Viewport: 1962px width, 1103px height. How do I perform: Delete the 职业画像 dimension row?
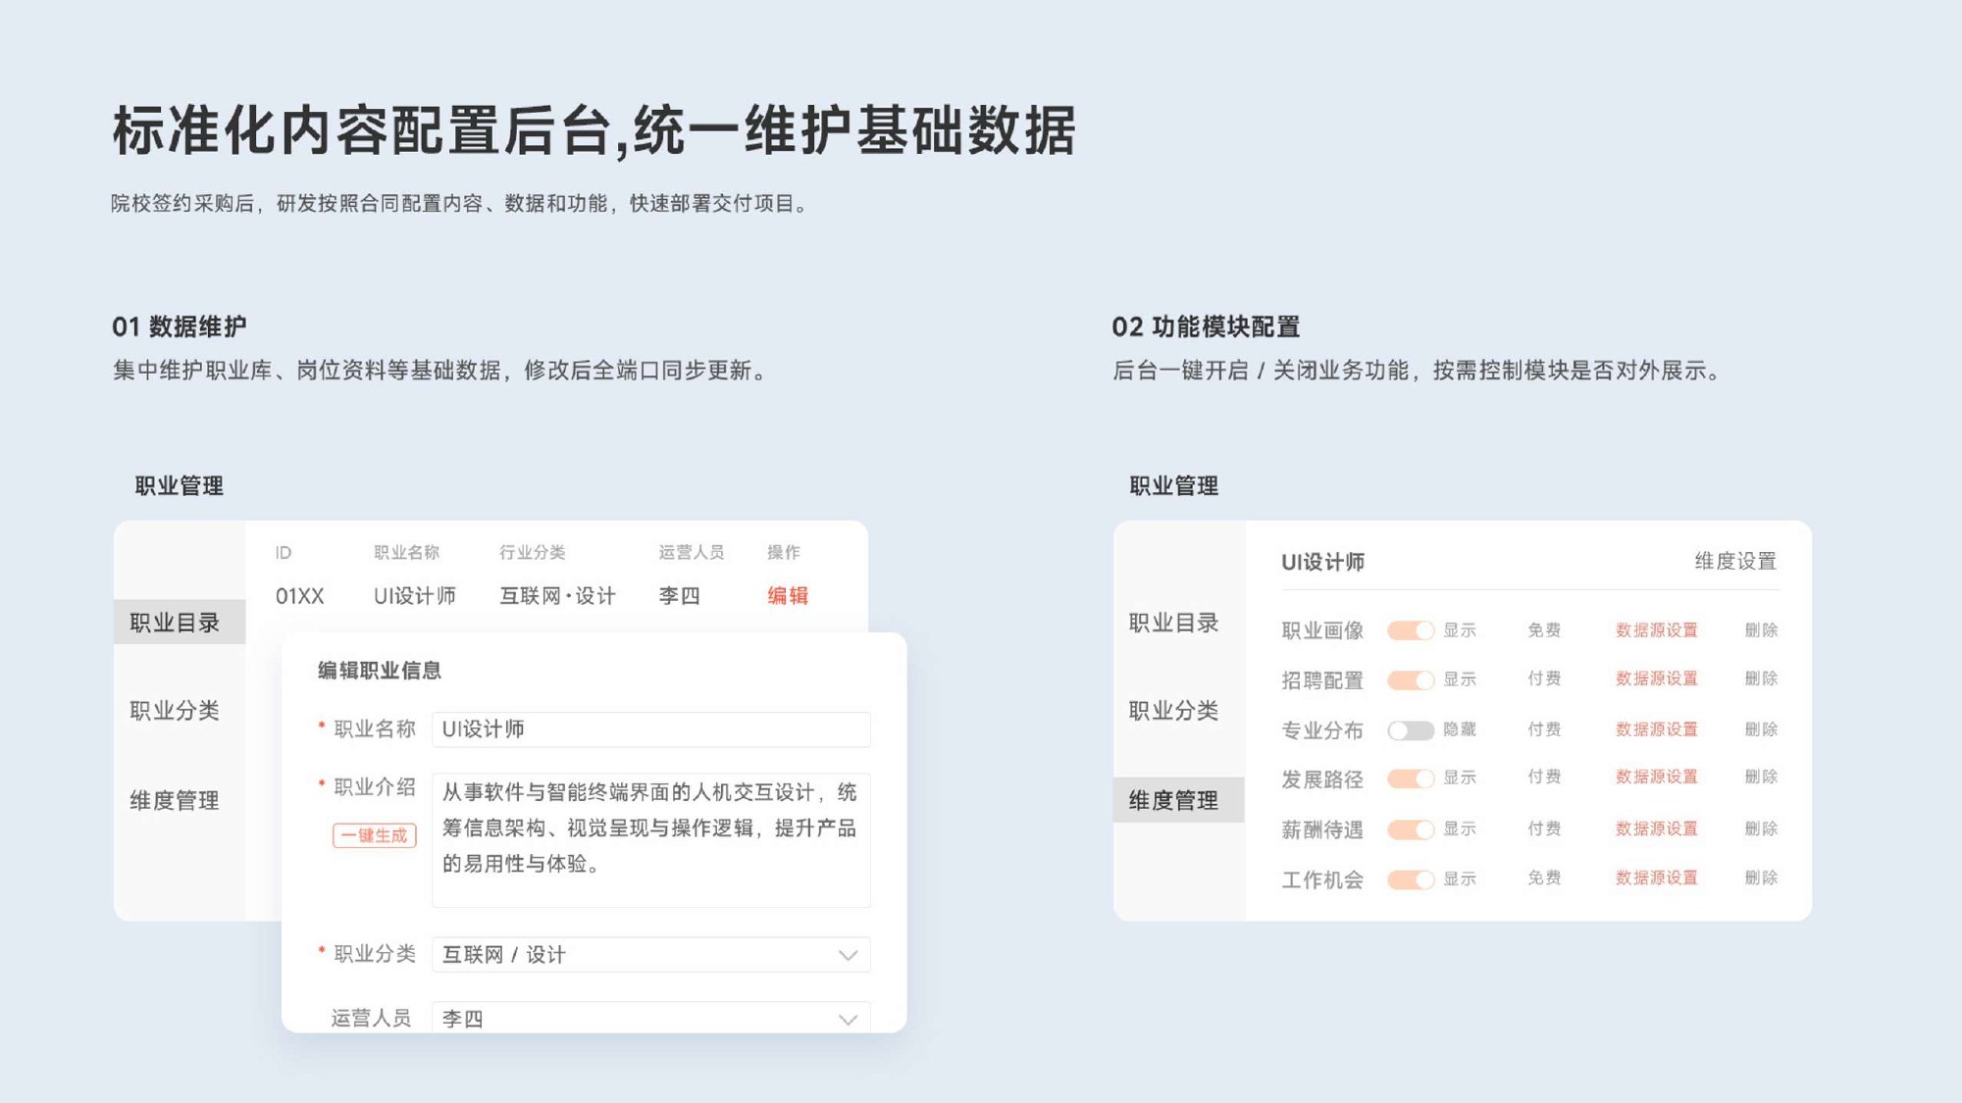pyautogui.click(x=1761, y=629)
